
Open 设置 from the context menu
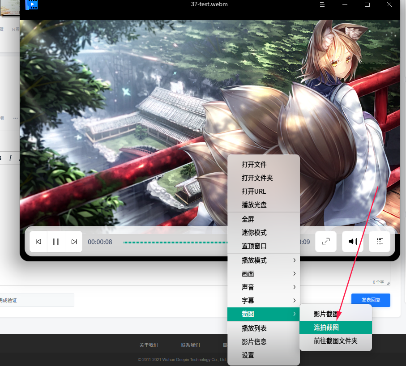pos(264,355)
